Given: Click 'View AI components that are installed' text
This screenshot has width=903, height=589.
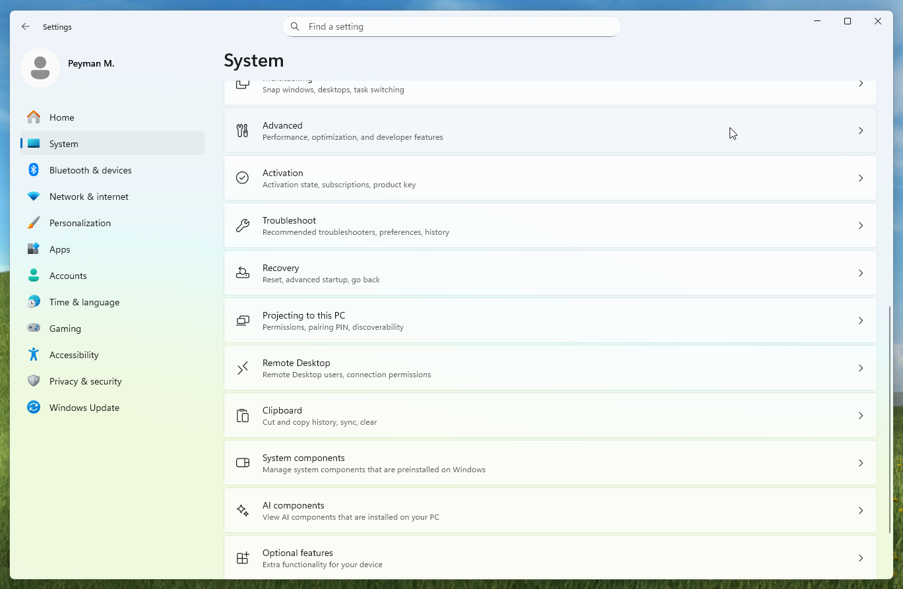Looking at the screenshot, I should click(351, 518).
